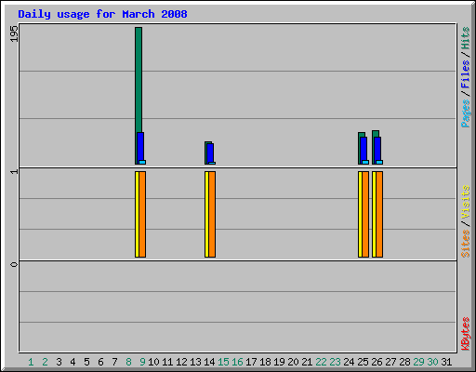Image resolution: width=476 pixels, height=372 pixels.
Task: Select the blue Files bar for day 14
Action: point(210,153)
